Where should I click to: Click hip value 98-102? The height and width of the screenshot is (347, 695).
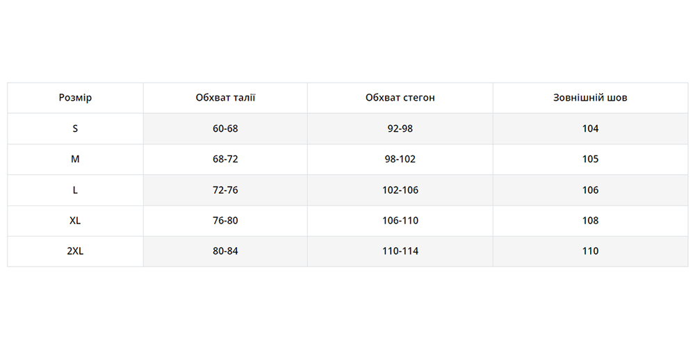click(400, 159)
